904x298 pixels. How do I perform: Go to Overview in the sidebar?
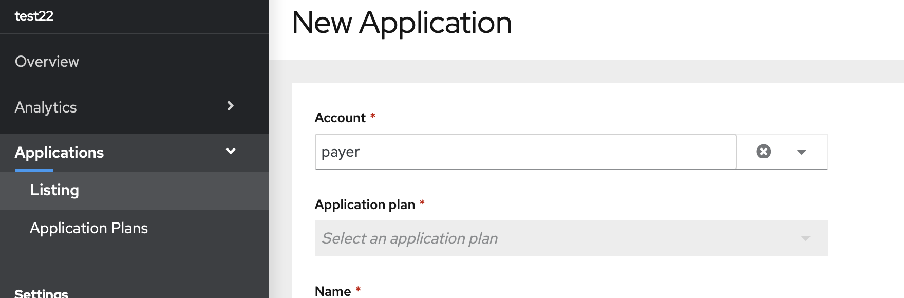(47, 62)
